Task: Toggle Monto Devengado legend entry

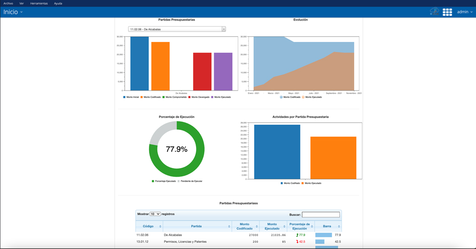Action: pyautogui.click(x=198, y=97)
